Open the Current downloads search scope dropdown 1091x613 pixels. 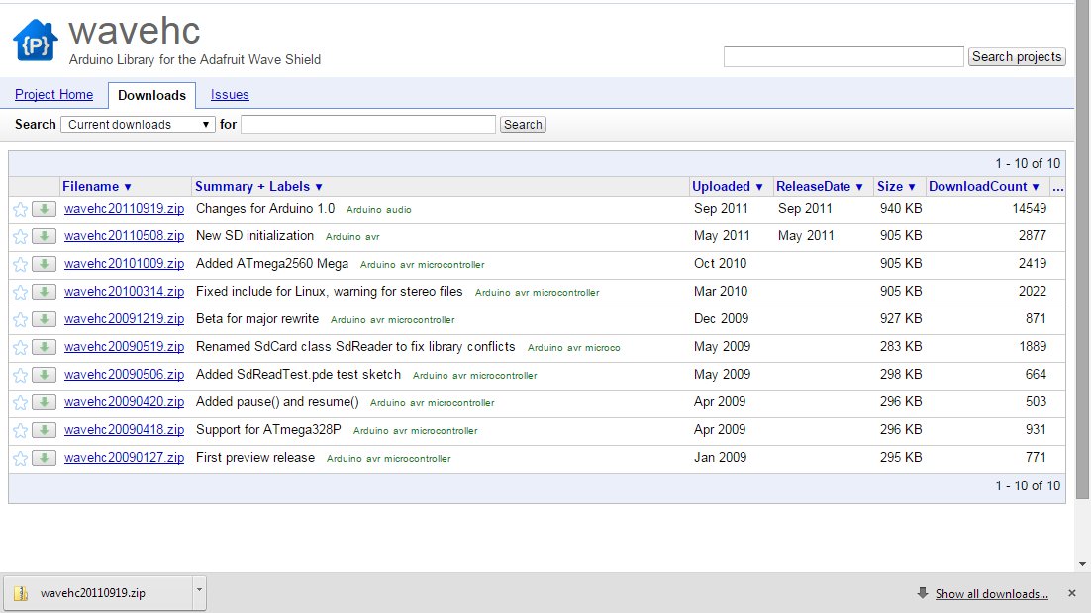pos(138,125)
